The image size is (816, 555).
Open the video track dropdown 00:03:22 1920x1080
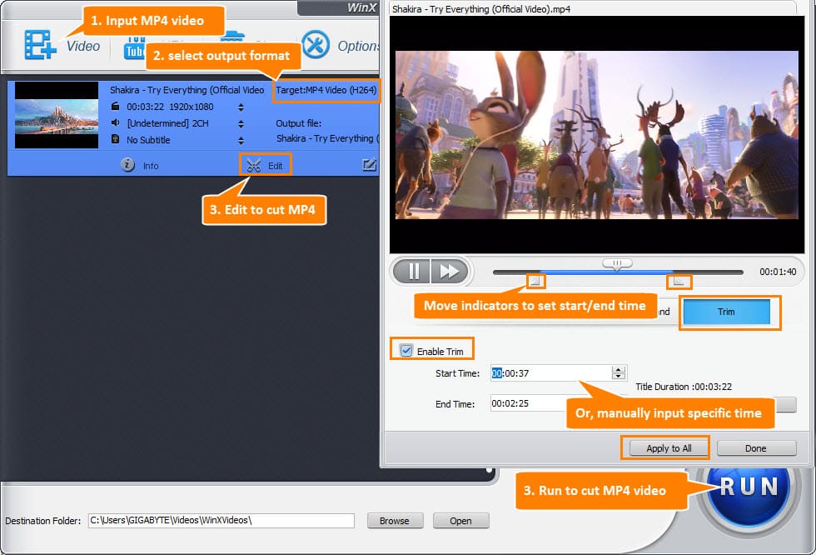point(241,107)
